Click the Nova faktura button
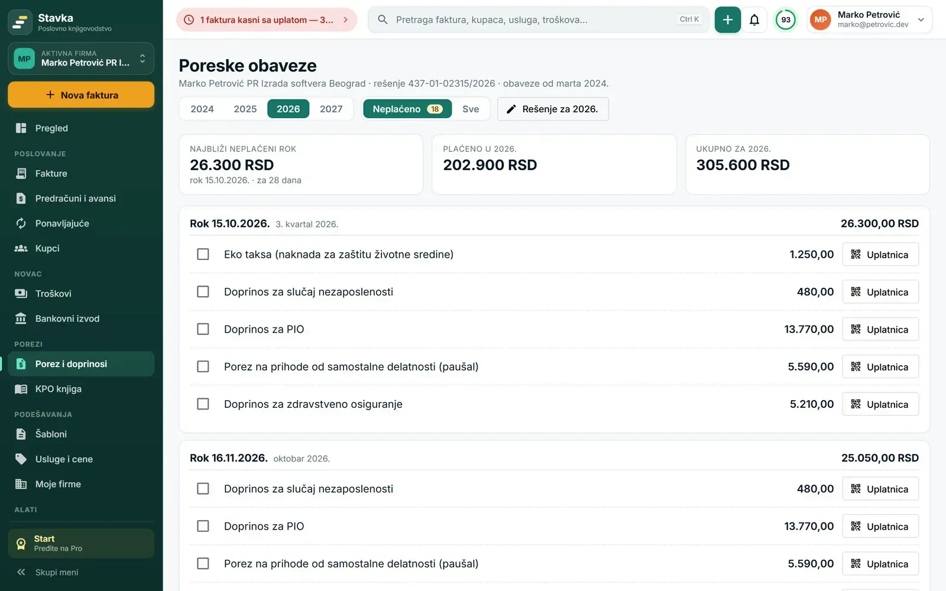Image resolution: width=946 pixels, height=591 pixels. point(81,95)
